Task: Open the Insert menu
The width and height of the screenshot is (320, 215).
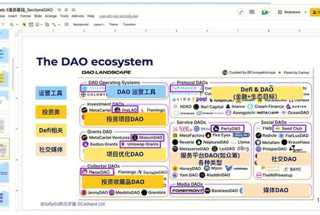Action: click(13, 16)
